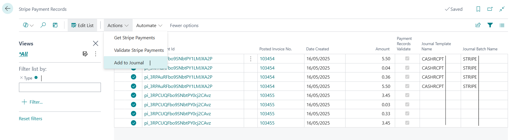Viewport: 524px width, 140px height.
Task: Click the selection checkmark on 0.03 row
Action: tap(134, 104)
